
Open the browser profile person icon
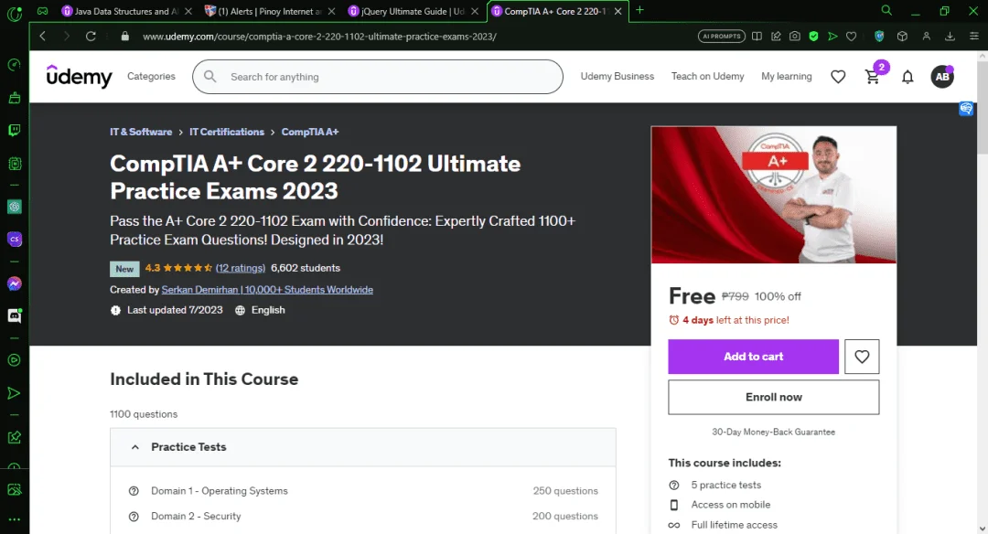click(x=926, y=37)
